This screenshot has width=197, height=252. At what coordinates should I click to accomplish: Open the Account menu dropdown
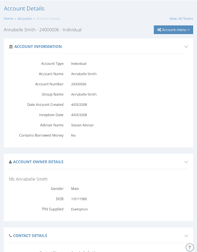[173, 30]
